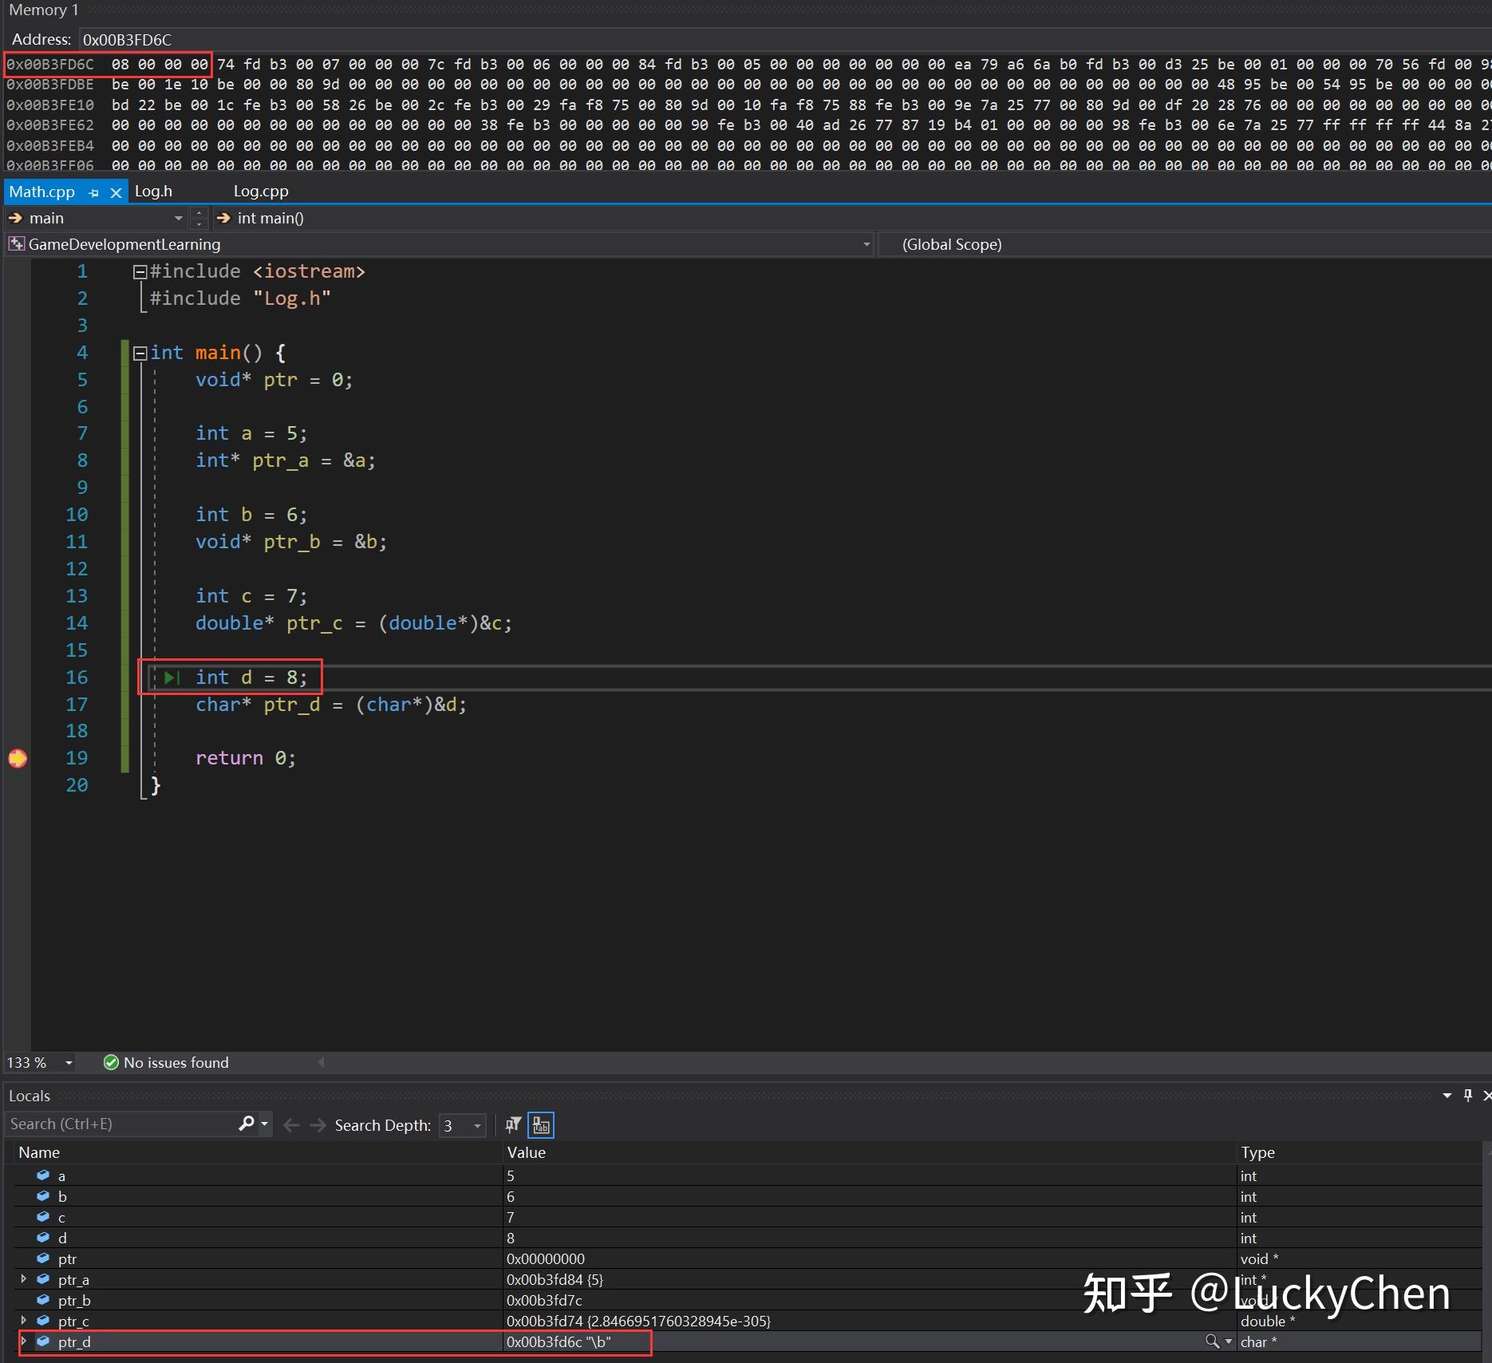Click the Address input field showing 0x00B3FD6C

pyautogui.click(x=128, y=38)
